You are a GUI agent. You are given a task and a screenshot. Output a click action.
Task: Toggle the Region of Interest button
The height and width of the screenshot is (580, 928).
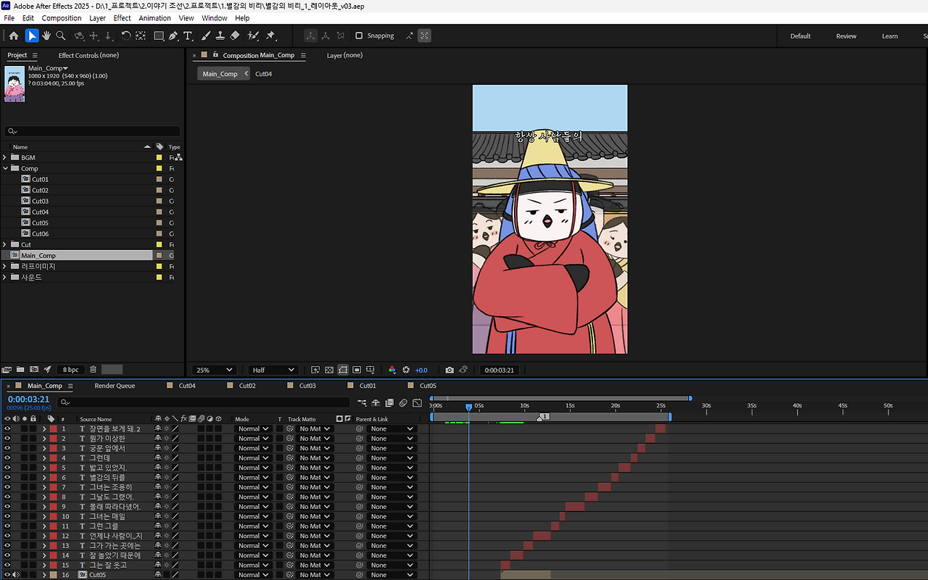click(x=357, y=370)
